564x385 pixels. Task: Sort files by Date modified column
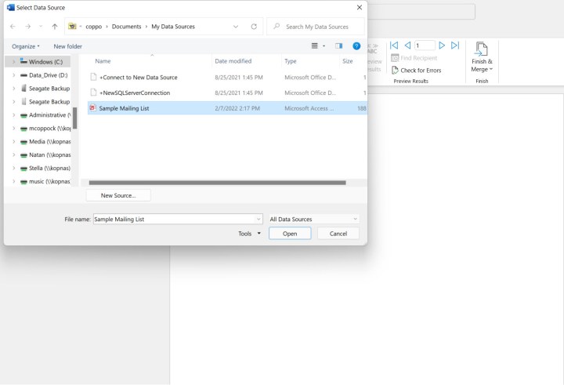point(233,61)
